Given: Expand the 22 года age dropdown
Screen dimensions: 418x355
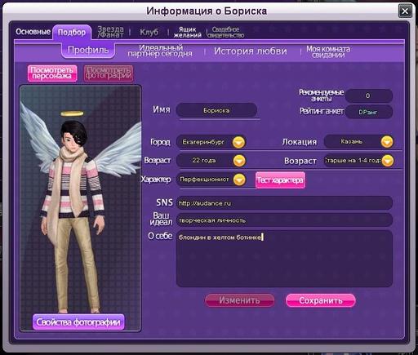Looking at the screenshot, I should tap(239, 161).
